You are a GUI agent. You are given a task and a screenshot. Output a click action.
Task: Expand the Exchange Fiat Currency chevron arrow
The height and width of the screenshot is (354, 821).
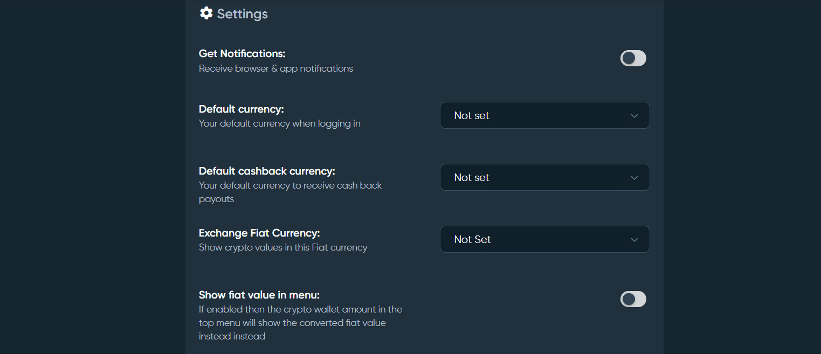pyautogui.click(x=635, y=239)
